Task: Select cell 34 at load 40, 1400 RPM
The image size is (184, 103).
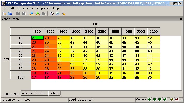Action: (x=63, y=51)
